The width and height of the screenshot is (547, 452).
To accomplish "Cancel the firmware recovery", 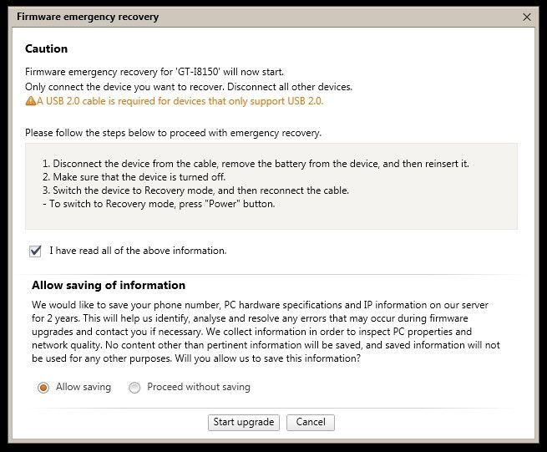I will 311,422.
